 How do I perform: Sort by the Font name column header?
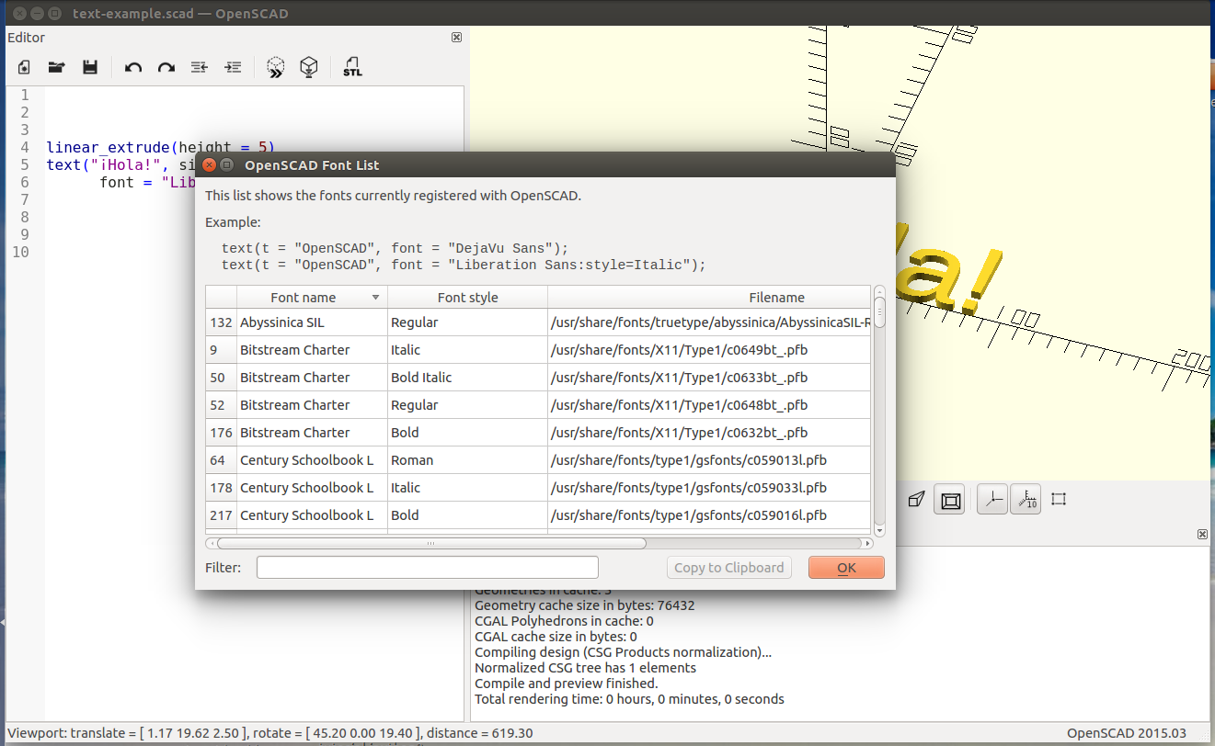[x=304, y=298]
